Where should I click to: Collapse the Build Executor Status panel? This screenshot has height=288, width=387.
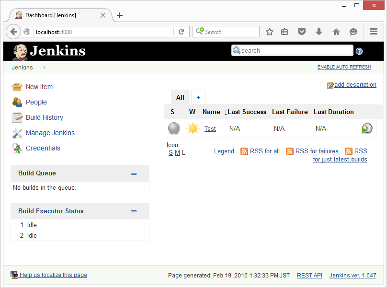tap(134, 211)
